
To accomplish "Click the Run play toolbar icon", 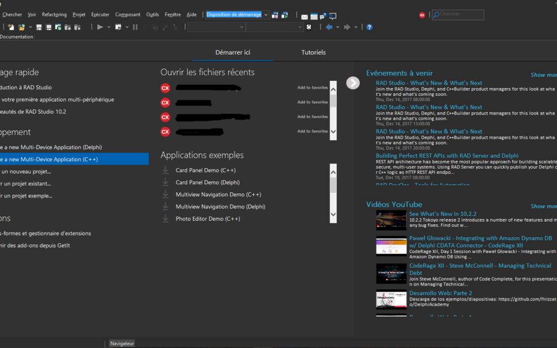I will [x=100, y=27].
